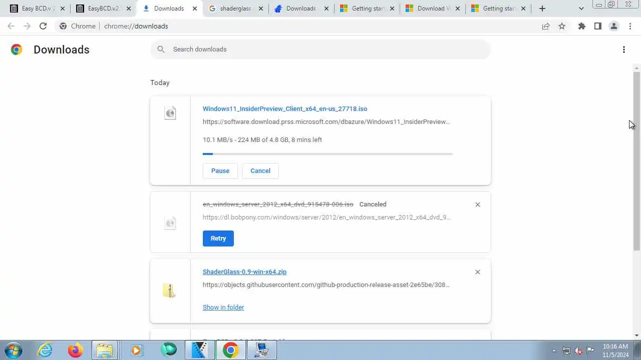The image size is (641, 360).
Task: Launch Firefox from the taskbar
Action: [76, 350]
